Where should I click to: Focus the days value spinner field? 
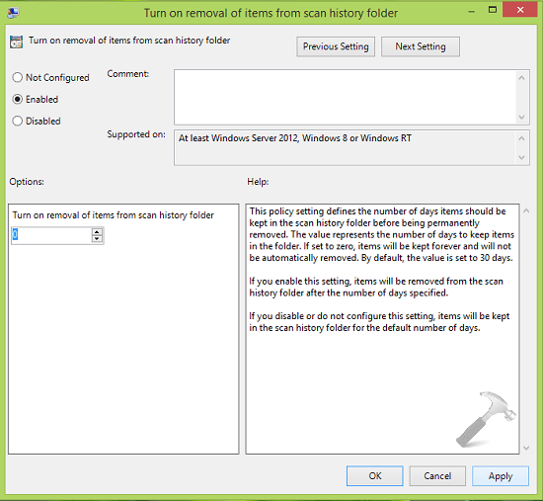51,235
